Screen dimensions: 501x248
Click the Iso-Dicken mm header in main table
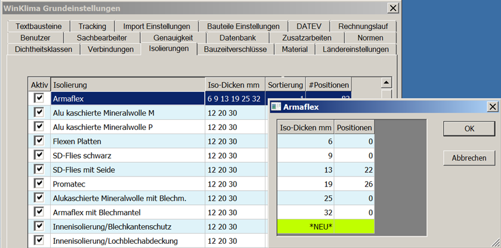(234, 85)
